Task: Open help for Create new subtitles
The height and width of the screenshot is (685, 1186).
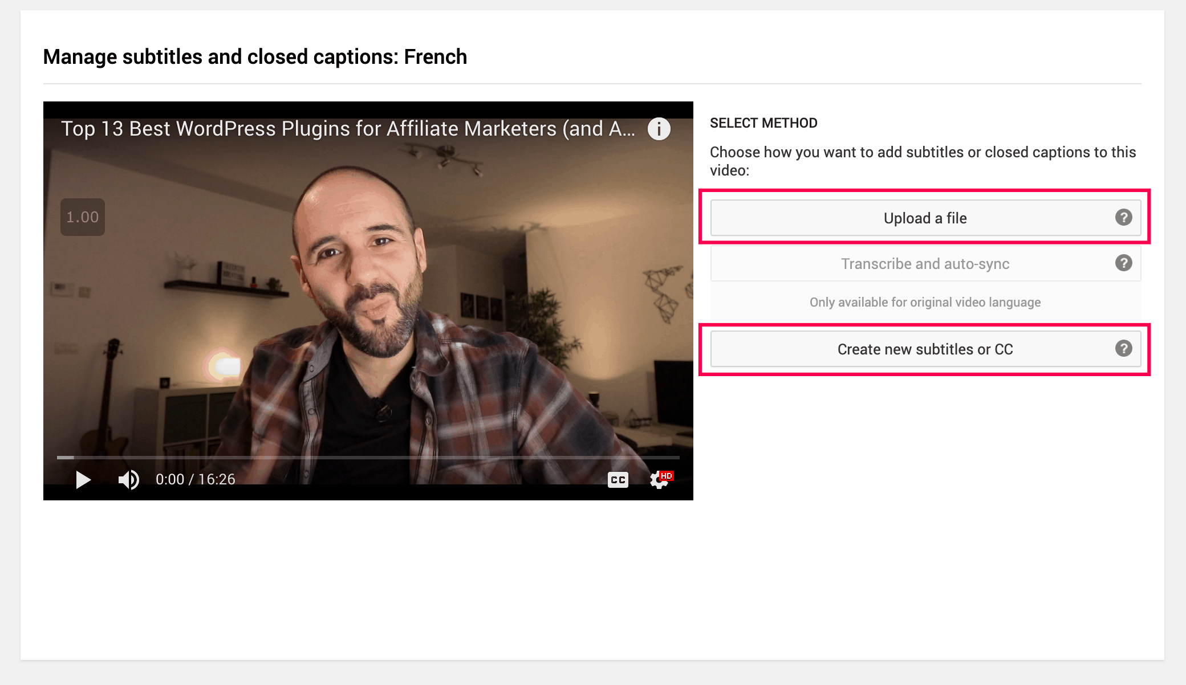Action: 1123,348
